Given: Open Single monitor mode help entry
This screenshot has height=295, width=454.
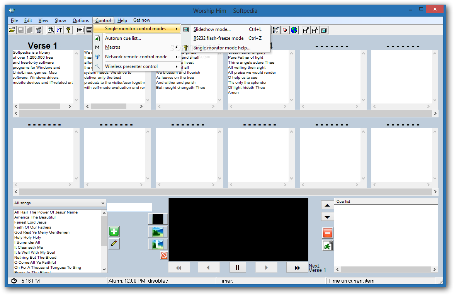Looking at the screenshot, I should [226, 48].
